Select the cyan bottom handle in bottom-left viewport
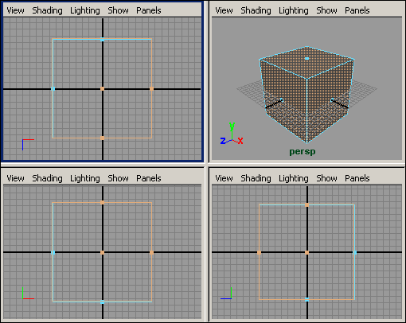Screen dimensions: 406x323 (102, 302)
